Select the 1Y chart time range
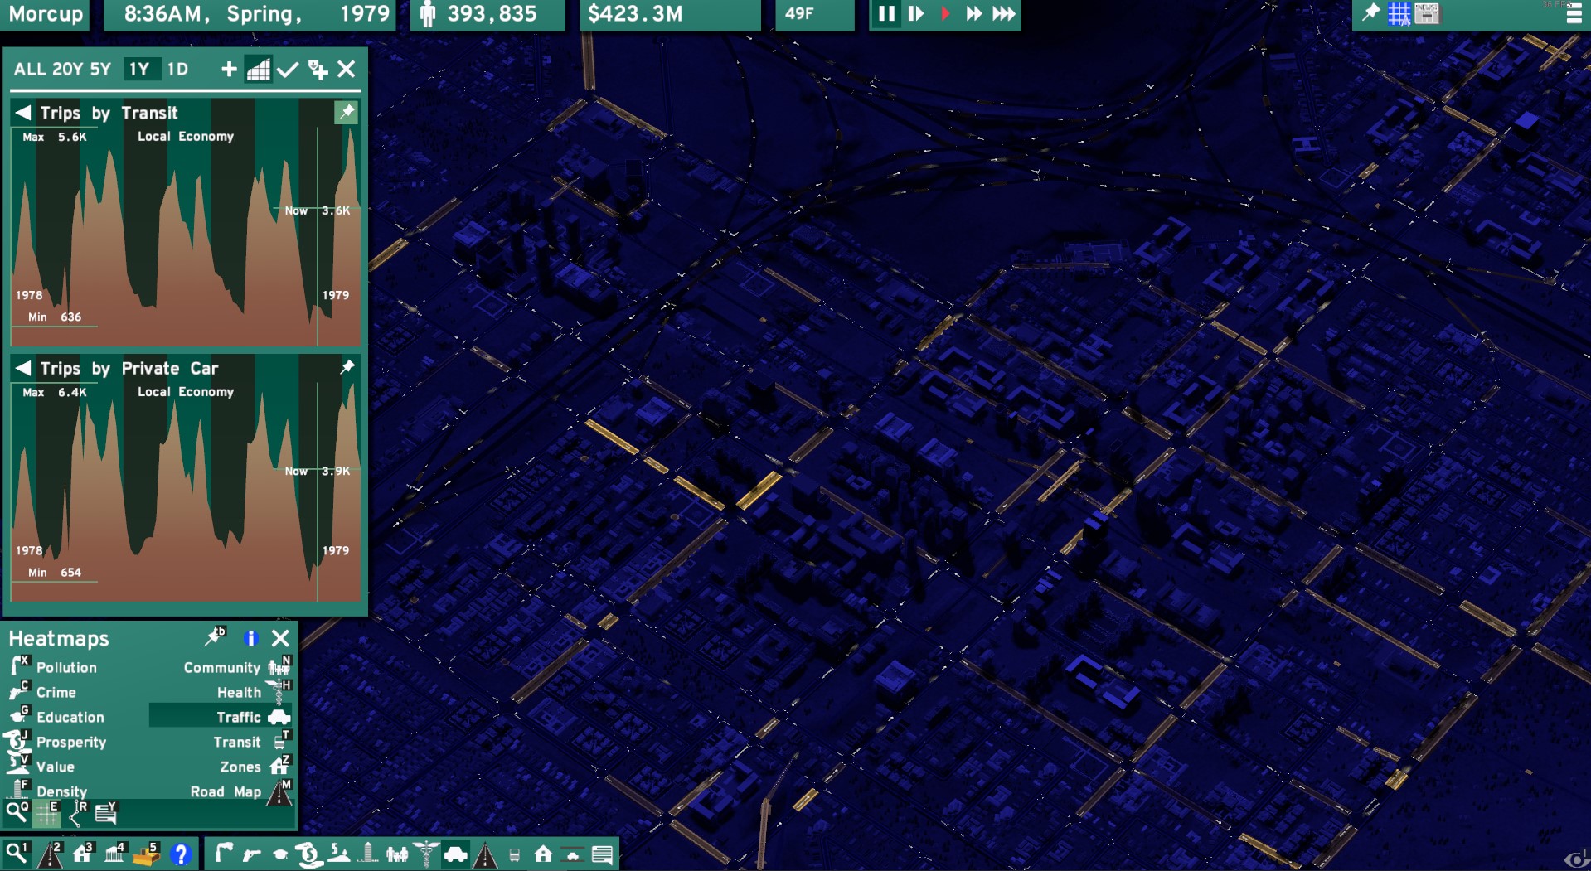 click(x=140, y=69)
